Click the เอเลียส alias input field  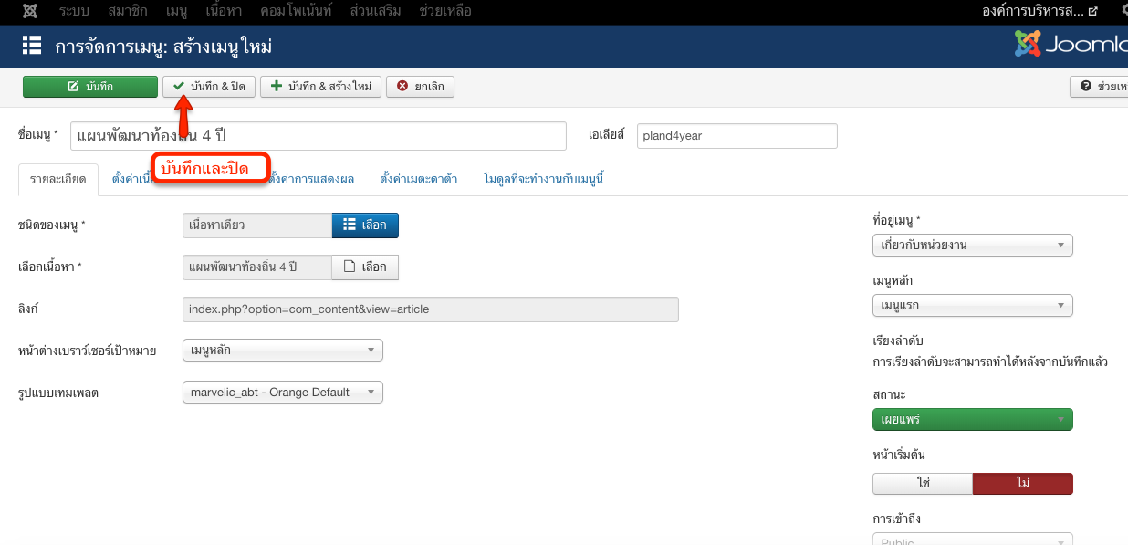736,136
